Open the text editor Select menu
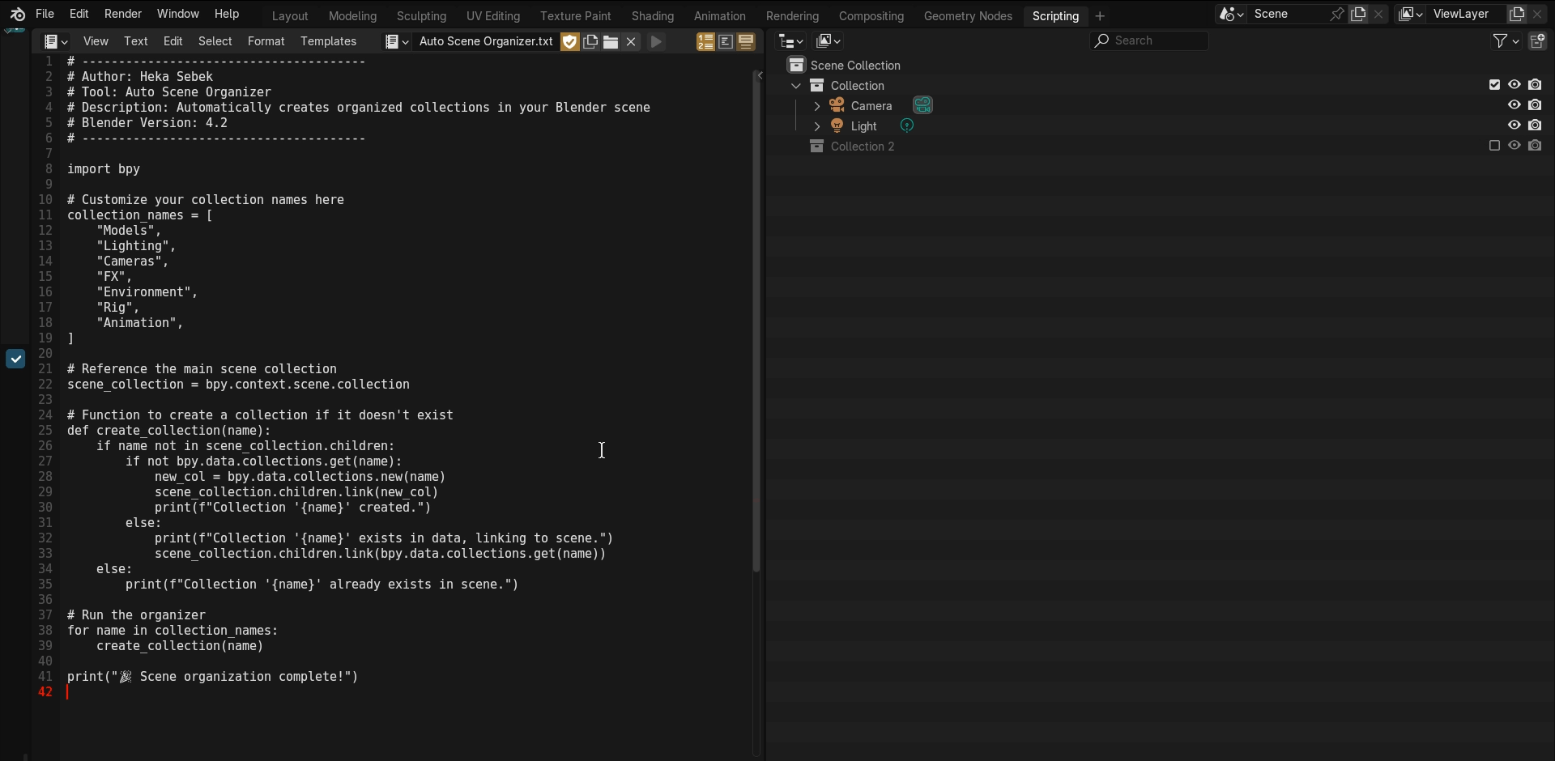 pos(215,41)
